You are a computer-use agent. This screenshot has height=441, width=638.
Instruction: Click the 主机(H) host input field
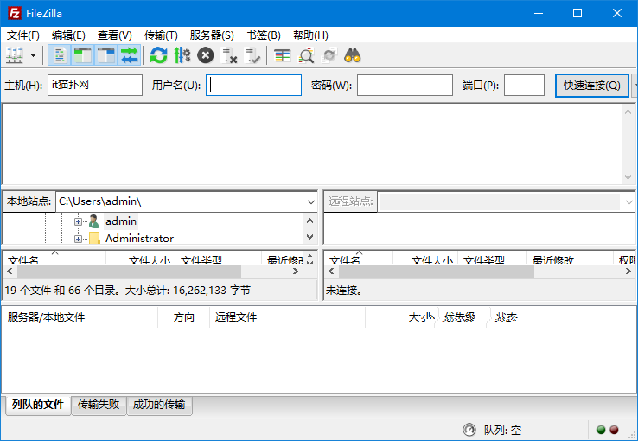point(95,85)
